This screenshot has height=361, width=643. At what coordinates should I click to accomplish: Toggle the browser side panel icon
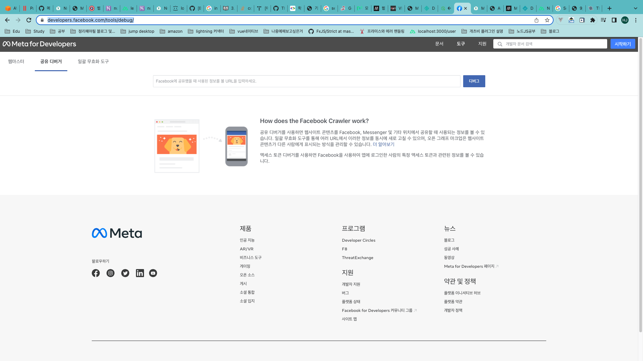coord(614,20)
